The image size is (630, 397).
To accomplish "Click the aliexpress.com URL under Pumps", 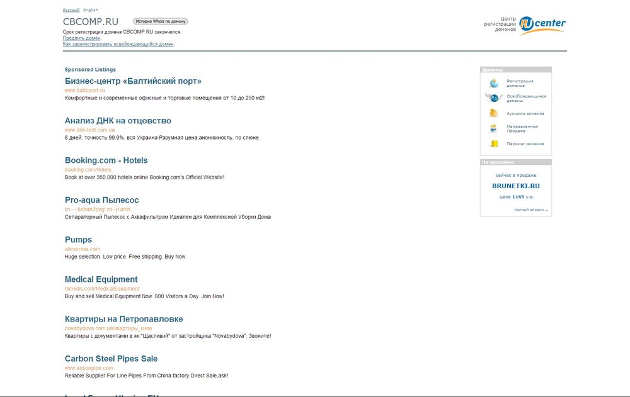I will 82,249.
